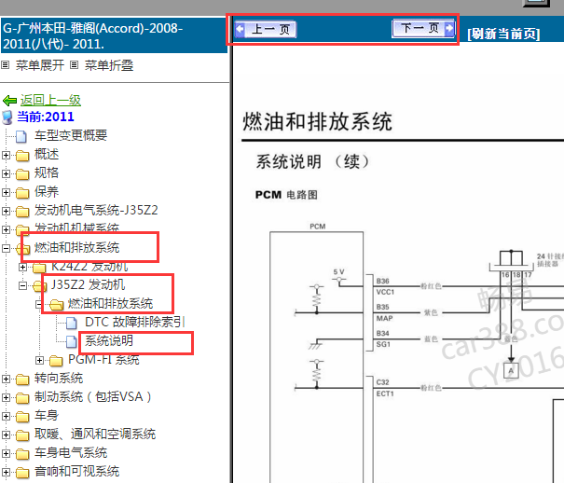Click PCM 电路图 heading in document

(286, 195)
